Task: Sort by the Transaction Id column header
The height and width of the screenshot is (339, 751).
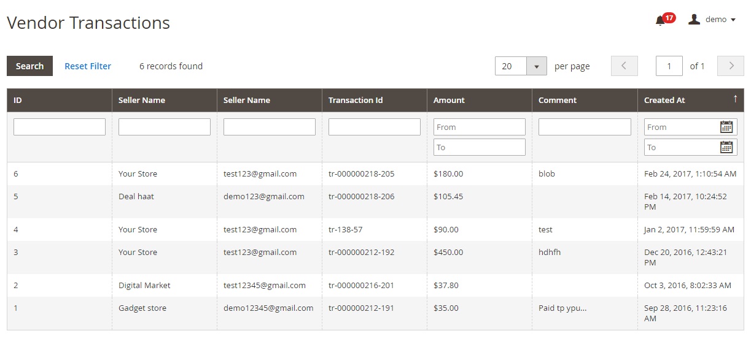Action: tap(356, 100)
